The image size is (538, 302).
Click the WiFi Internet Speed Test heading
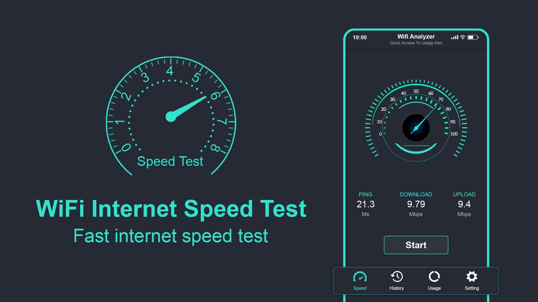click(171, 209)
